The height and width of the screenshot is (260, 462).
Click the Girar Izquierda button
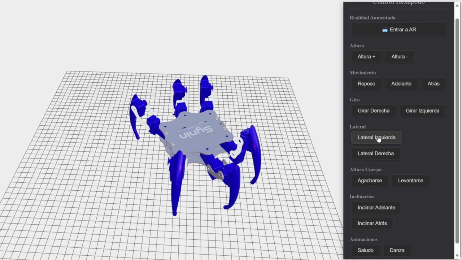[422, 111]
